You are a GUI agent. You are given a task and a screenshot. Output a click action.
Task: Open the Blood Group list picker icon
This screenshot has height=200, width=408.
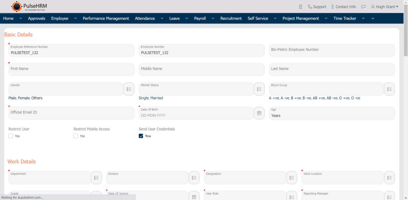point(389,89)
